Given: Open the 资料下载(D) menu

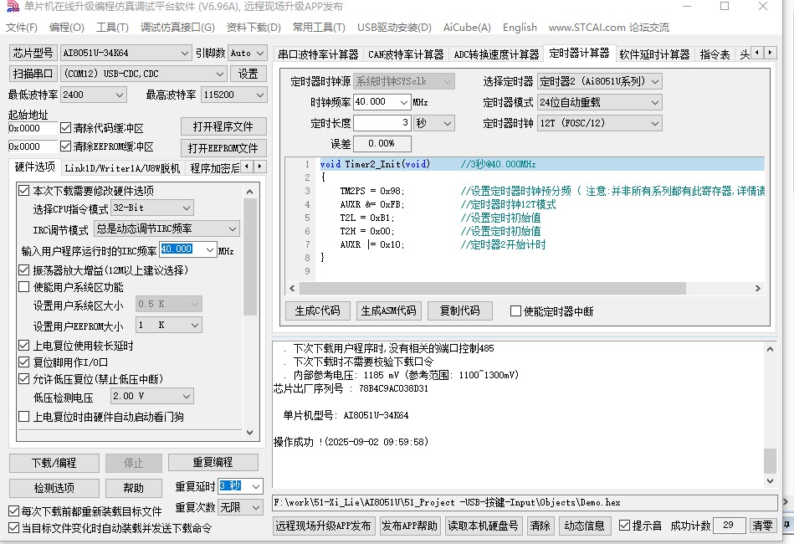Looking at the screenshot, I should 254,28.
